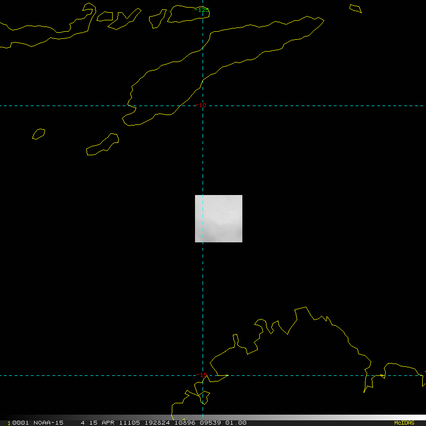Select the 10896 value in status line
426x426 pixels.
pyautogui.click(x=182, y=423)
